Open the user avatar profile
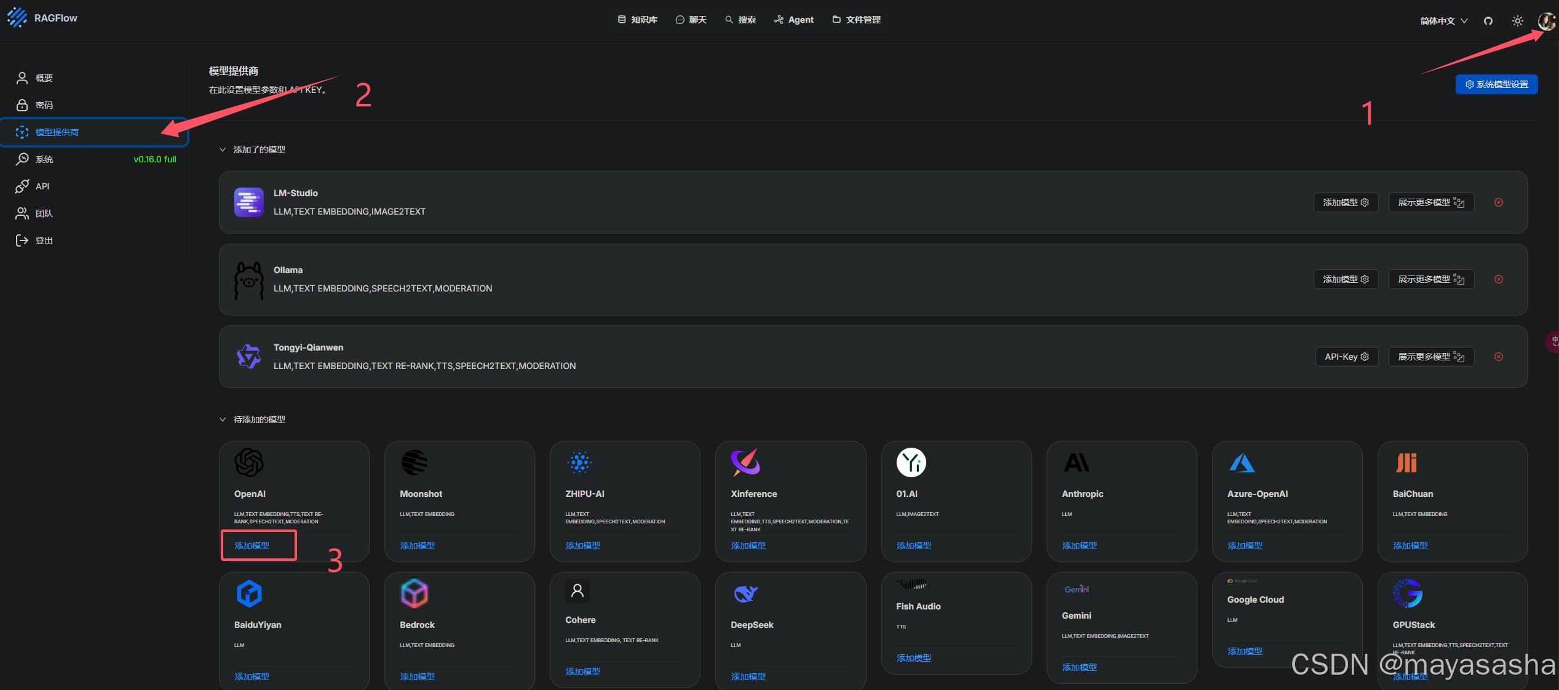Viewport: 1559px width, 690px height. click(1546, 21)
